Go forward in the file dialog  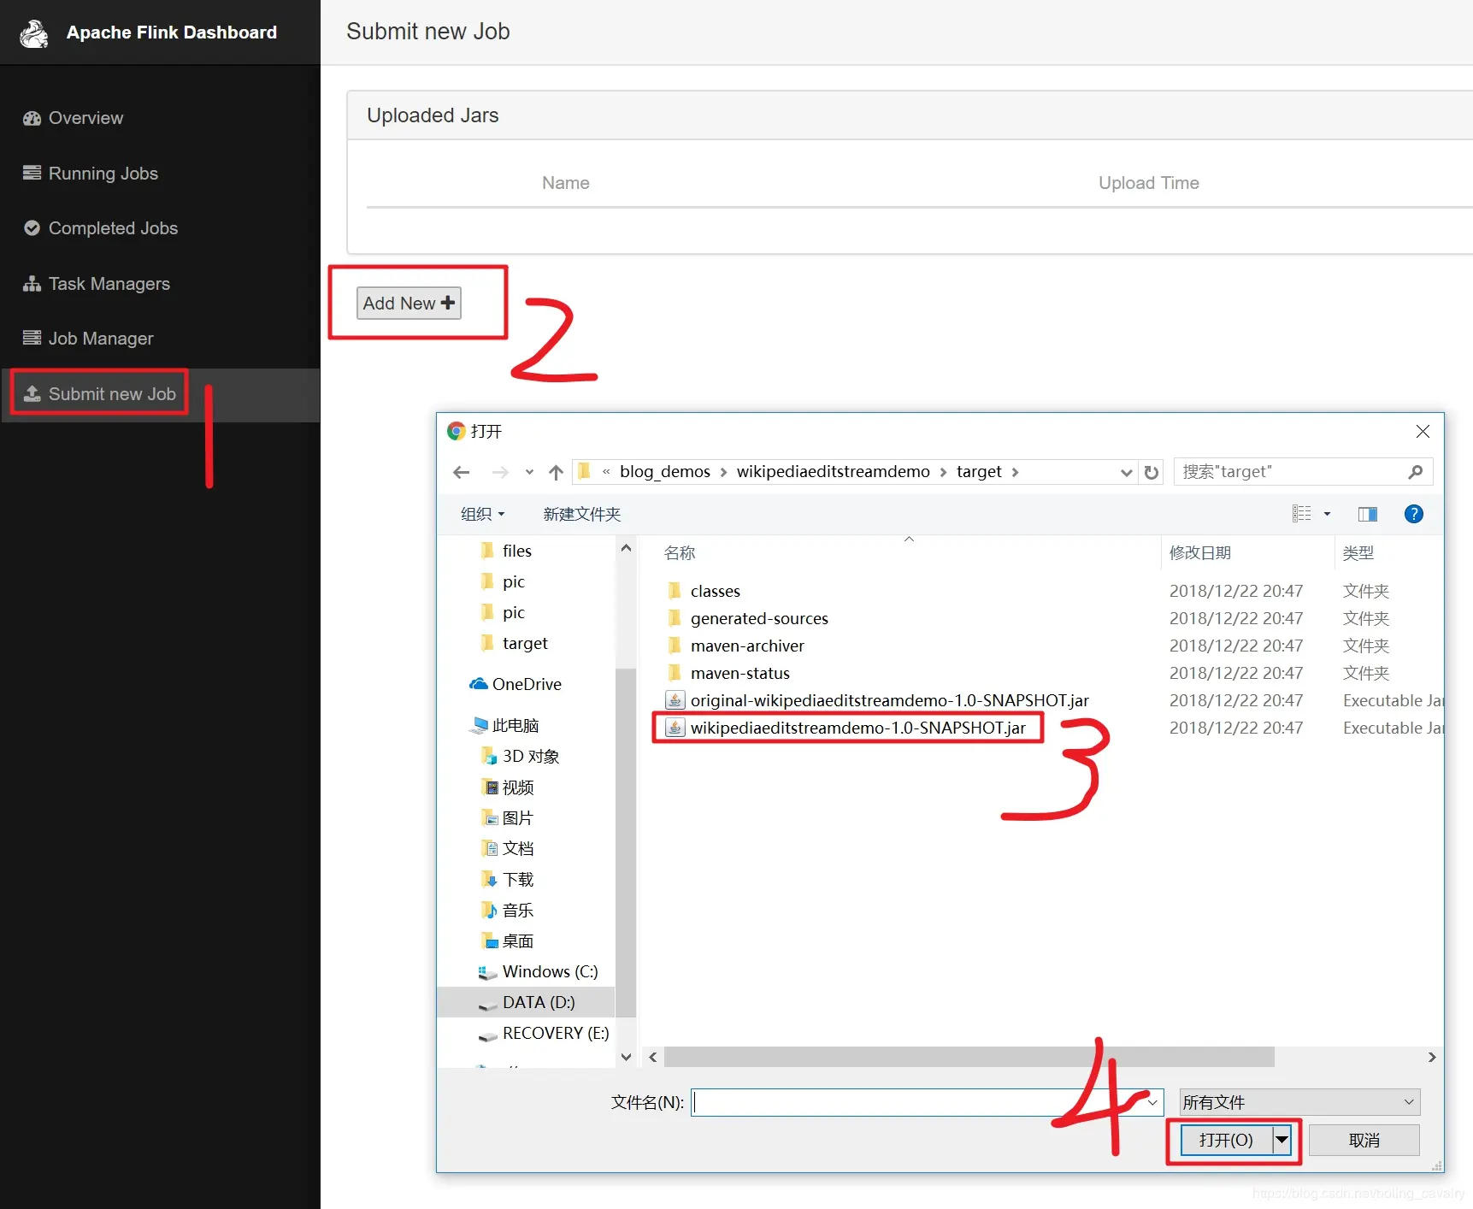click(x=500, y=472)
